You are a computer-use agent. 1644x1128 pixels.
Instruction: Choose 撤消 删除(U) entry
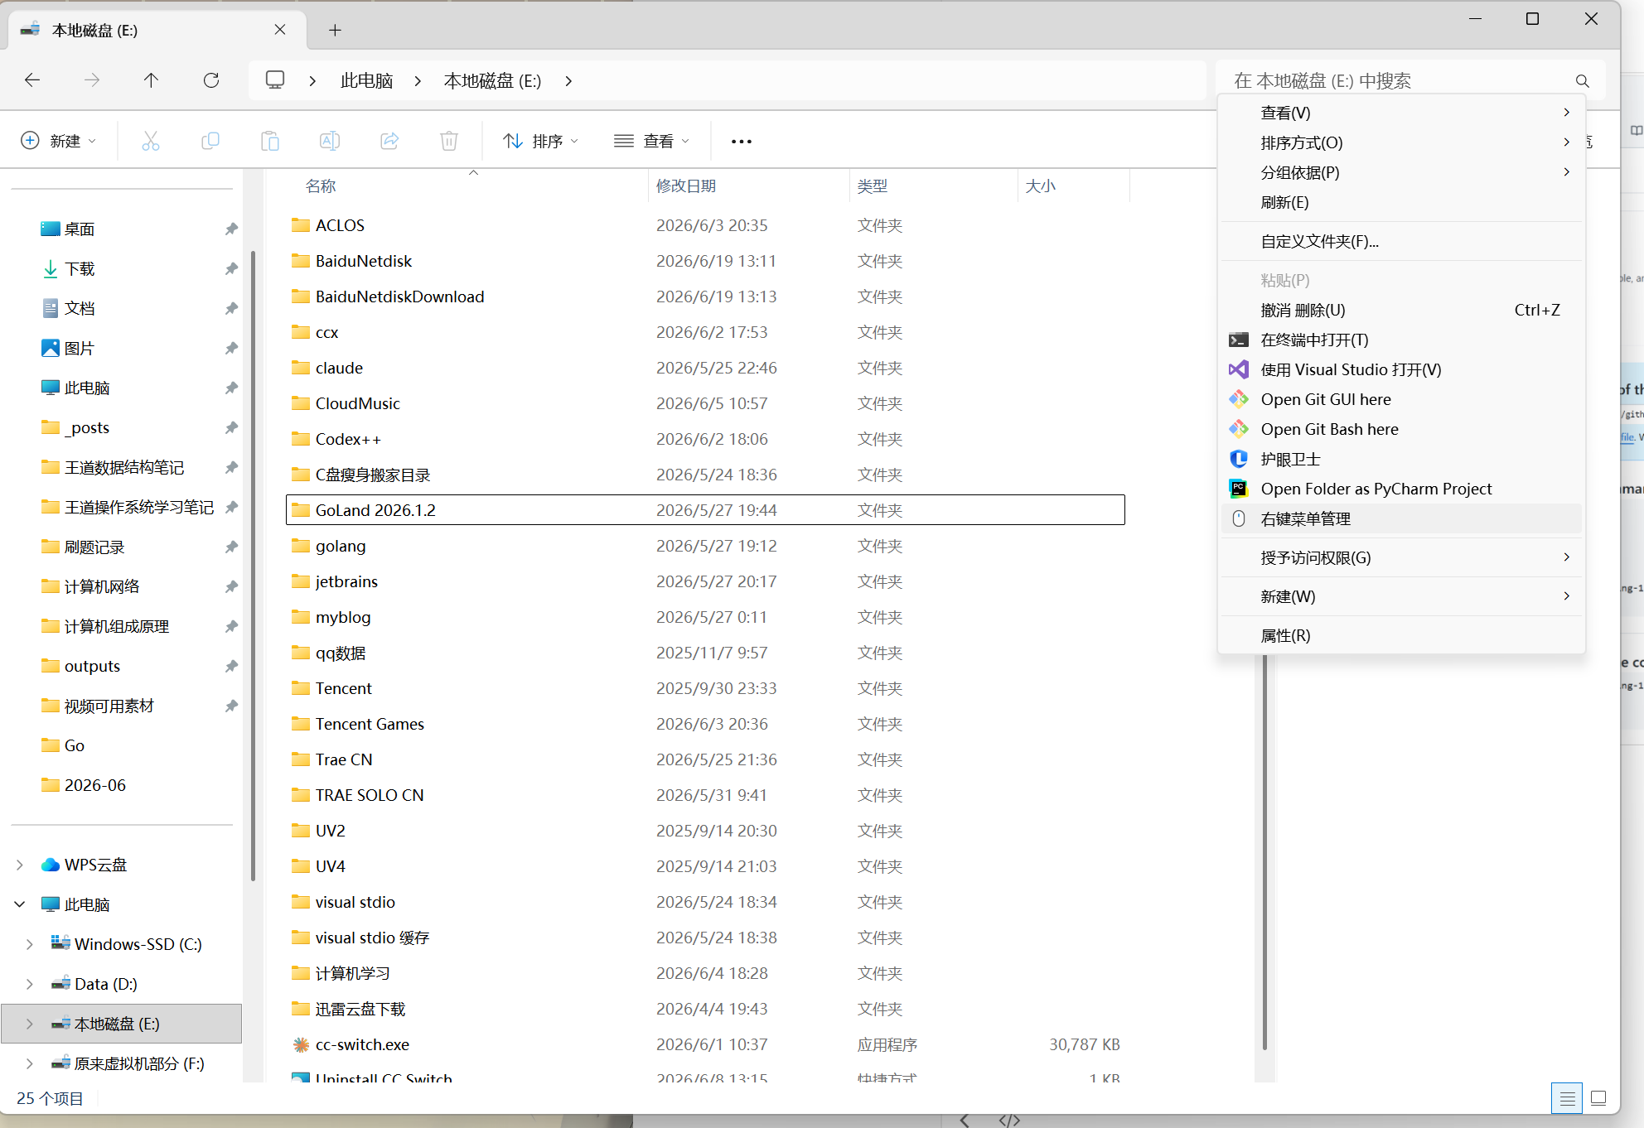pyautogui.click(x=1401, y=310)
